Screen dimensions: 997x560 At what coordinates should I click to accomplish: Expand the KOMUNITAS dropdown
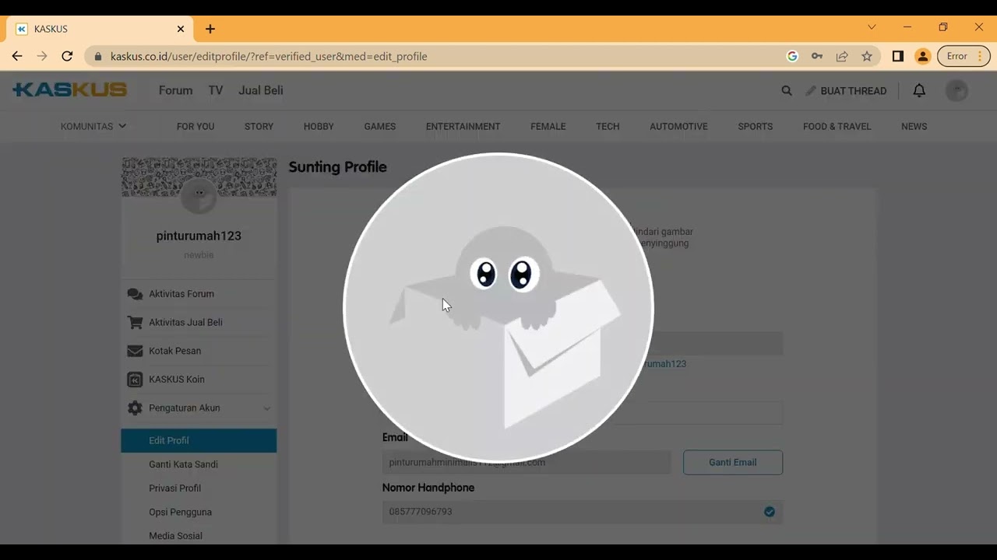93,126
